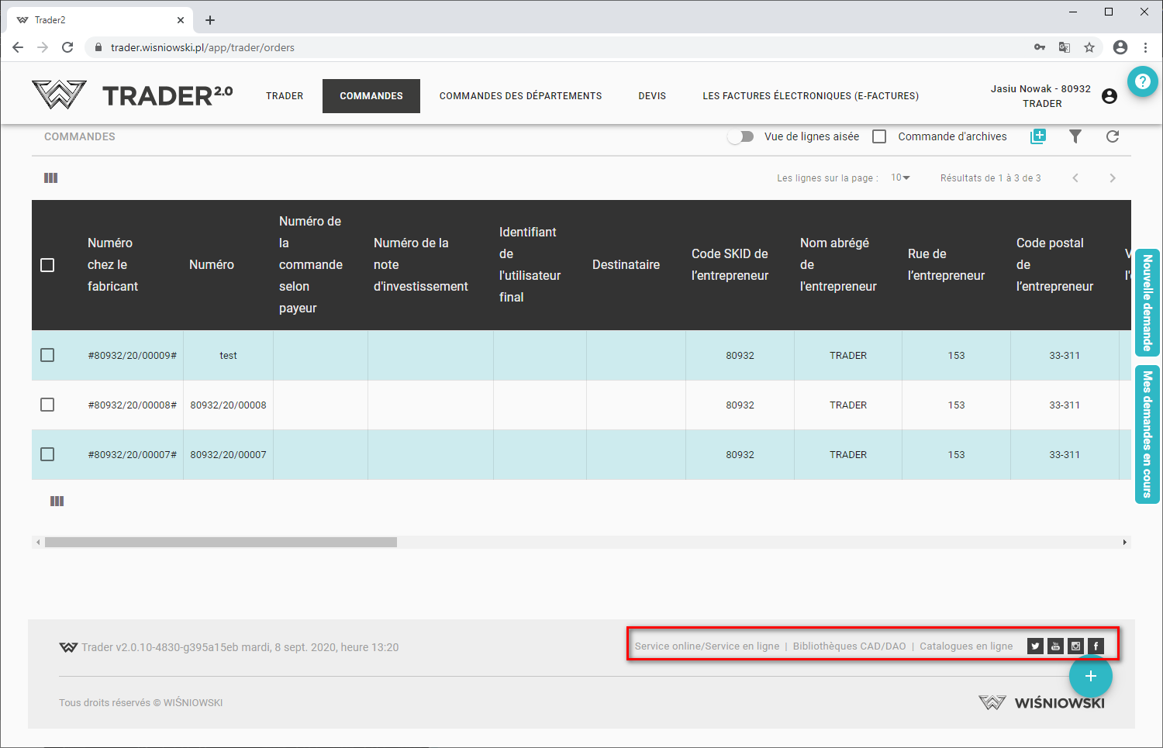Viewport: 1163px width, 748px height.
Task: Open the YouTube footer icon
Action: tap(1055, 646)
